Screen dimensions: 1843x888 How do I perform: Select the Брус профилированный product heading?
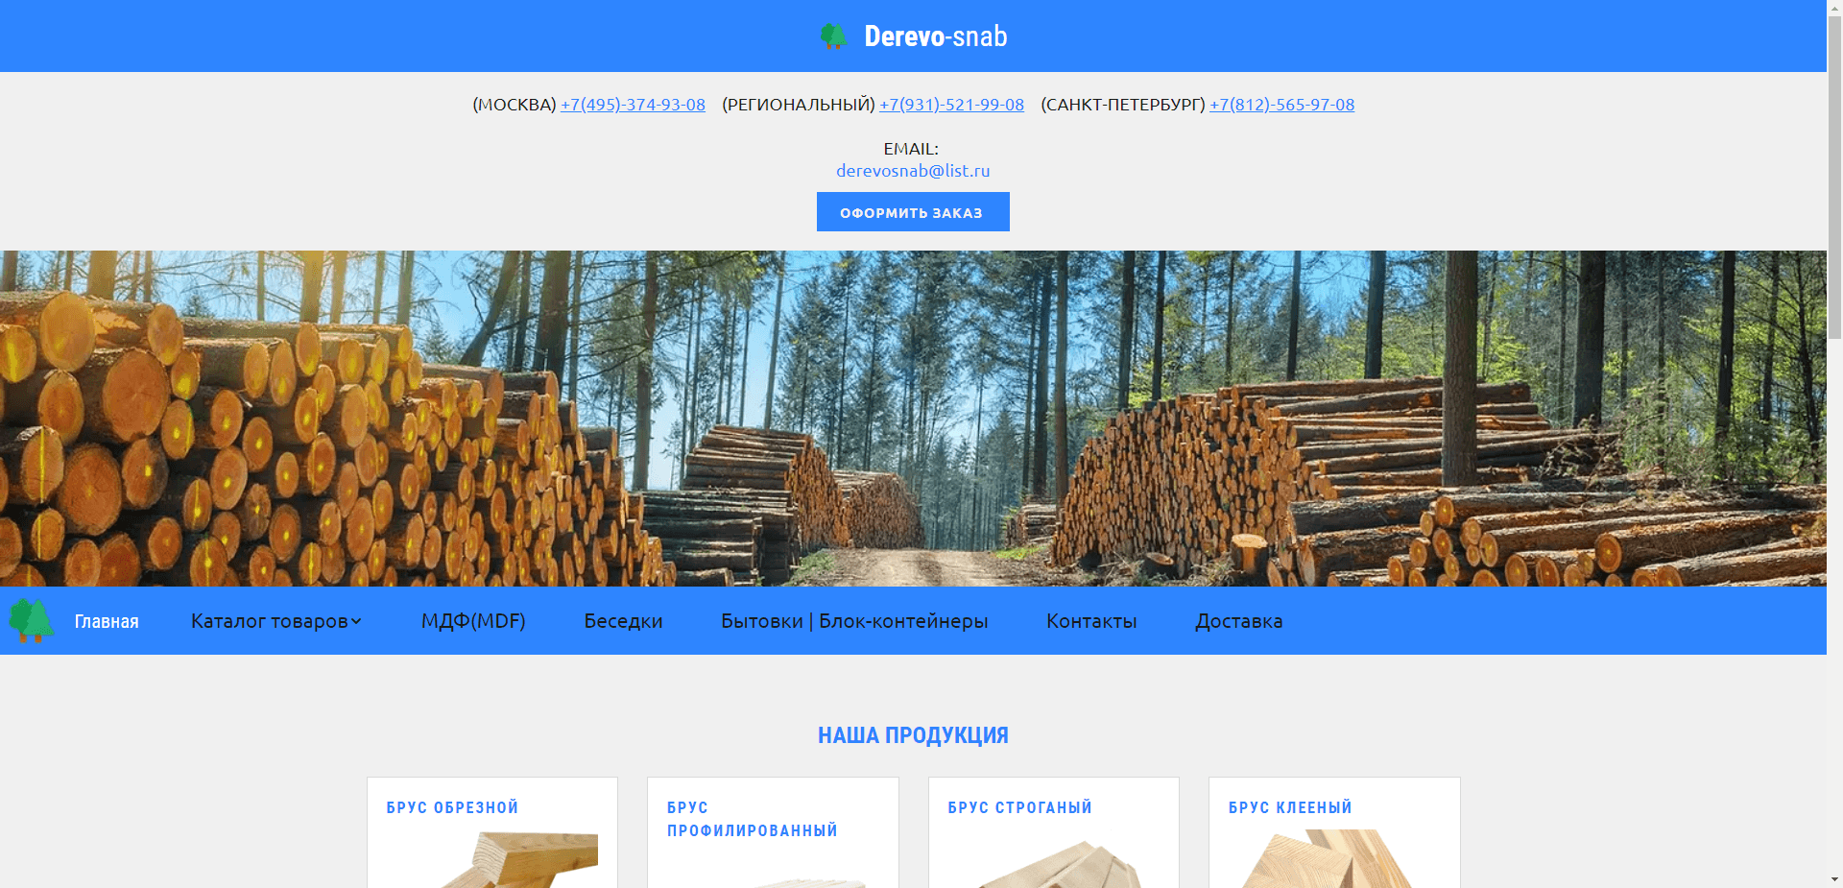coord(752,819)
